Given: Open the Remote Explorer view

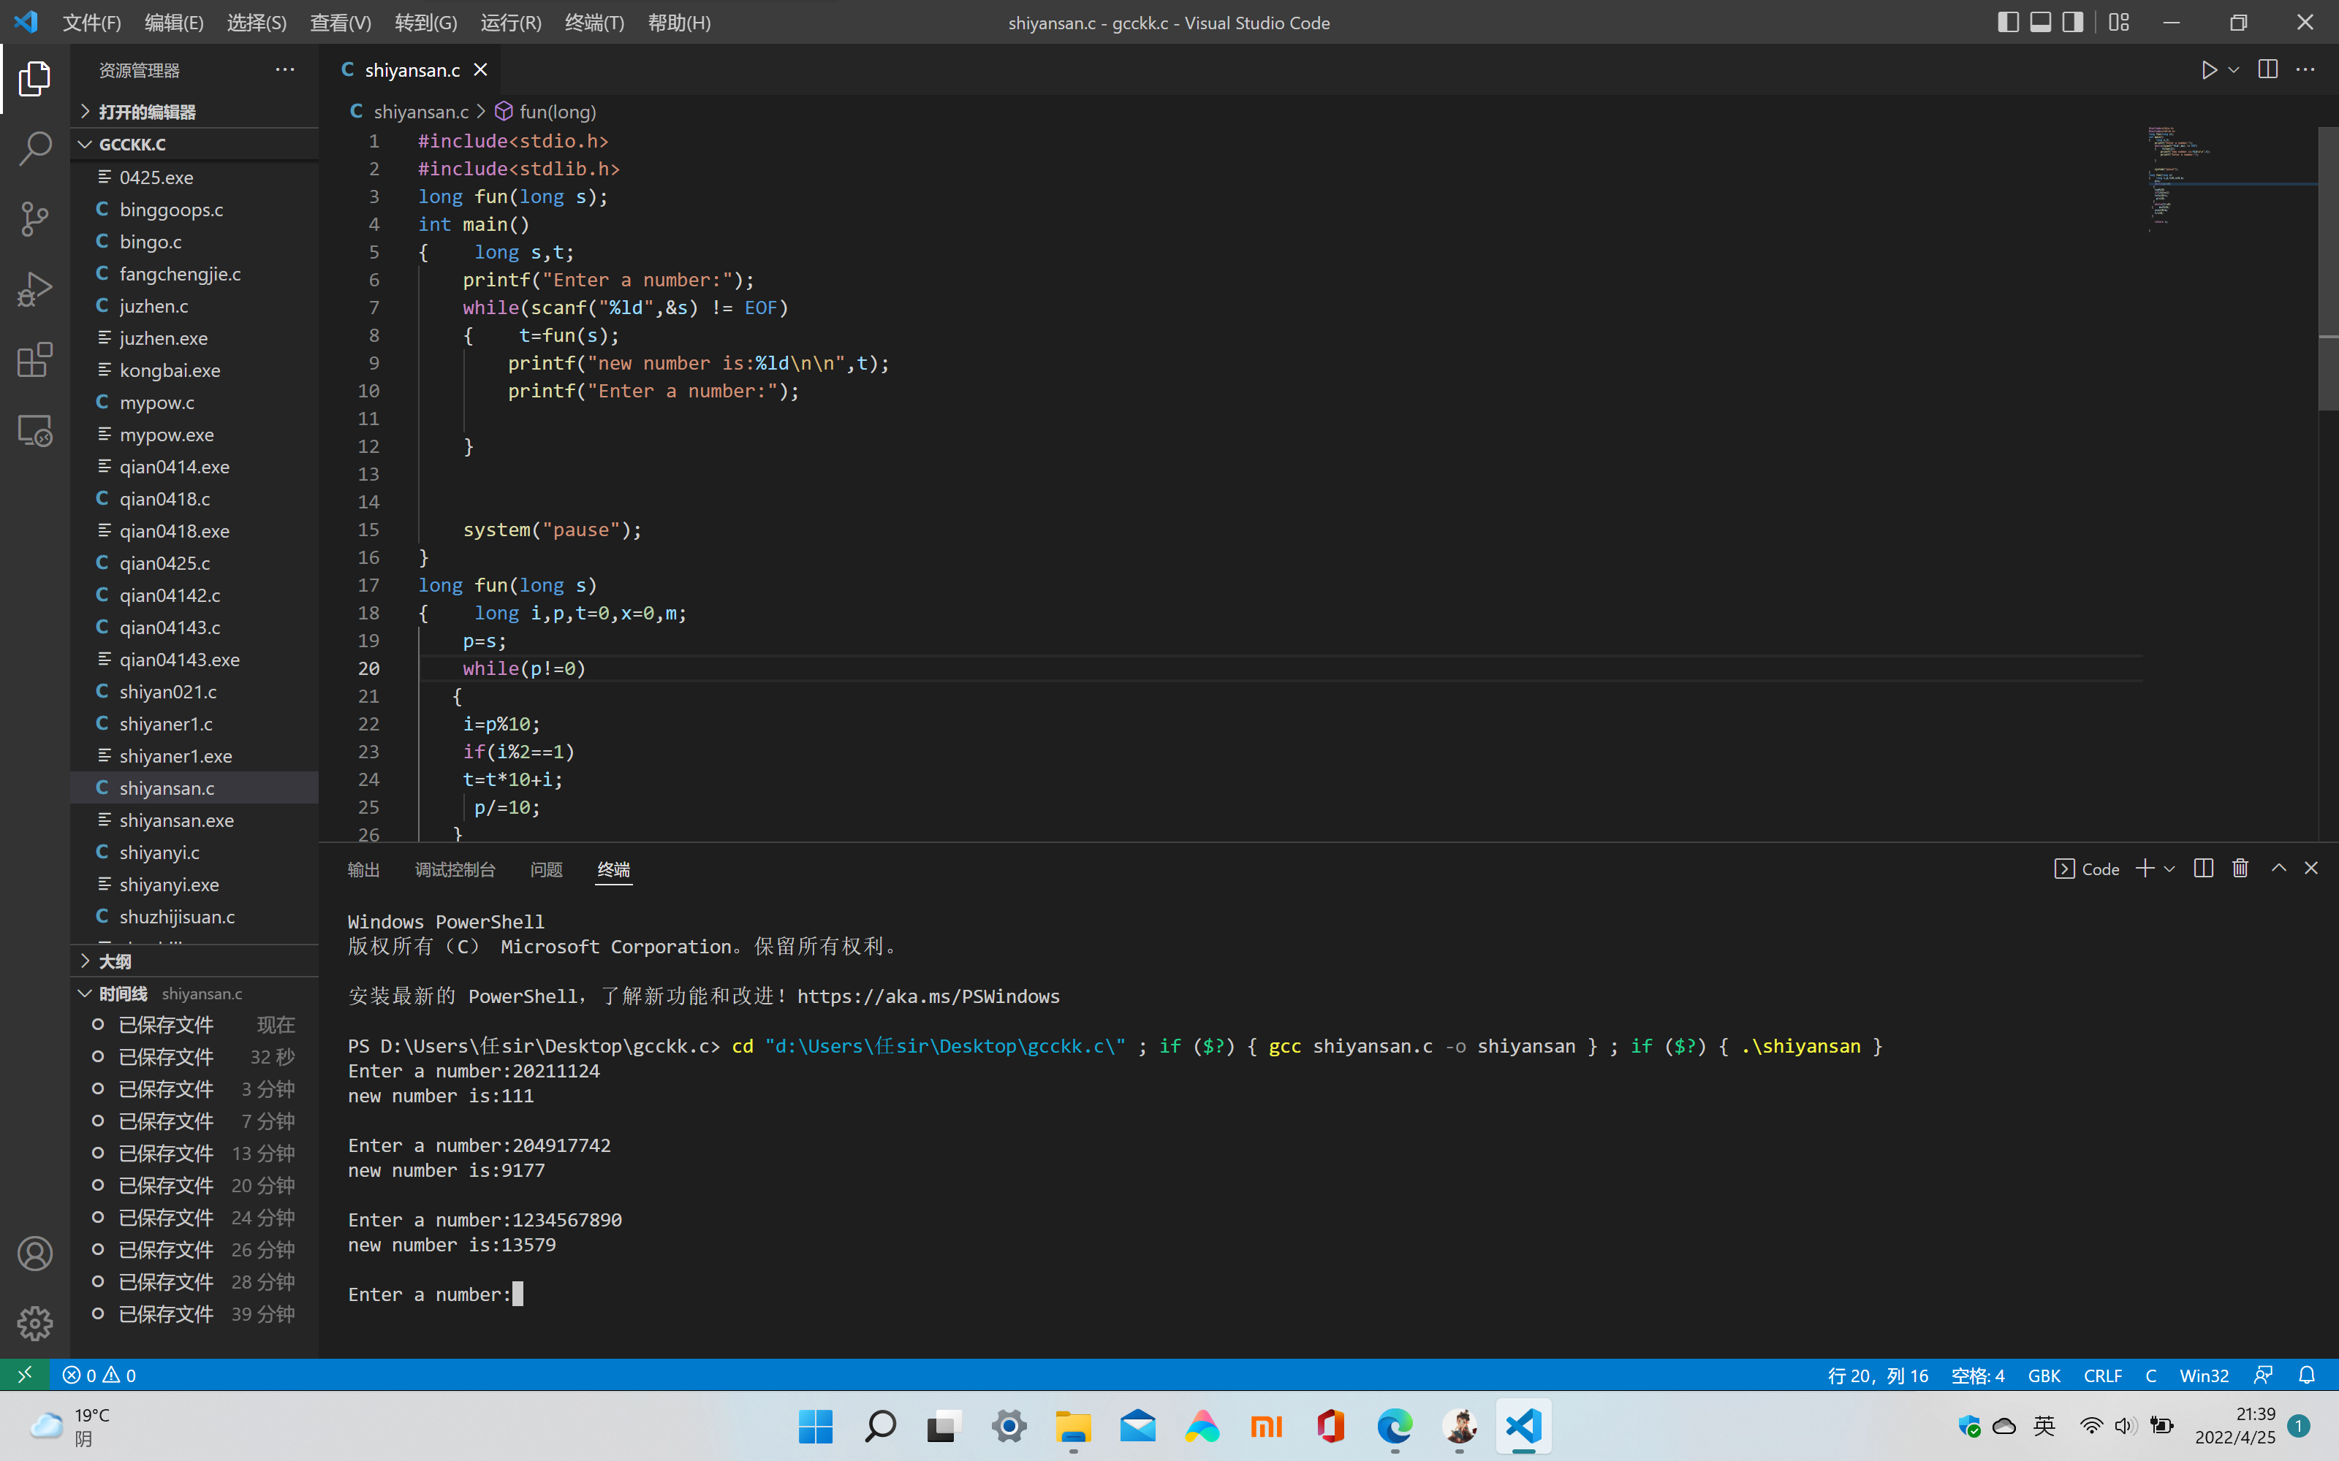Looking at the screenshot, I should point(35,431).
